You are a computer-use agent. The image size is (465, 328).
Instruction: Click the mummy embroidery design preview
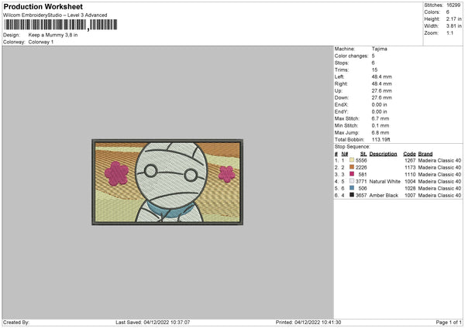click(x=167, y=182)
